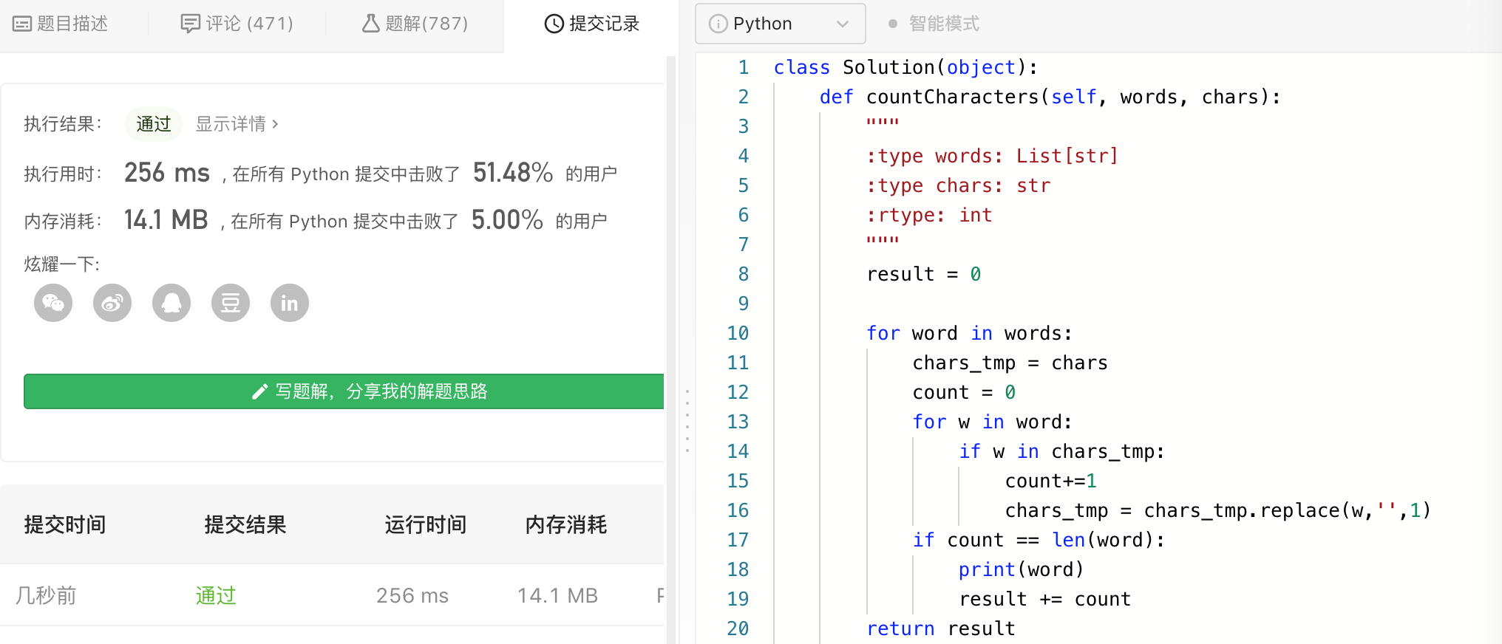
Task: Place cursor on line 1 class Solution
Action: 905,67
